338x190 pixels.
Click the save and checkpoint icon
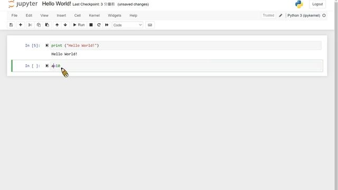click(11, 25)
